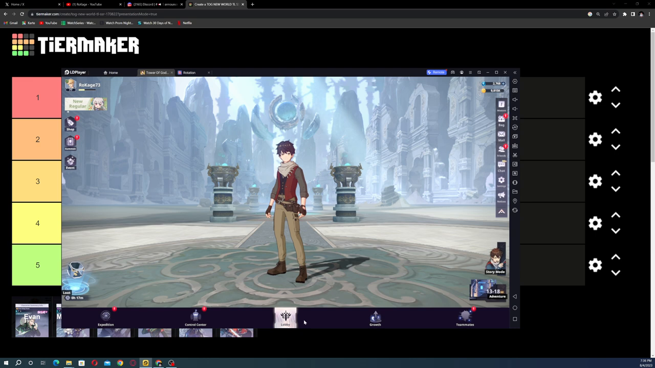
Task: Click the RoKage73 player avatar
Action: [71, 85]
